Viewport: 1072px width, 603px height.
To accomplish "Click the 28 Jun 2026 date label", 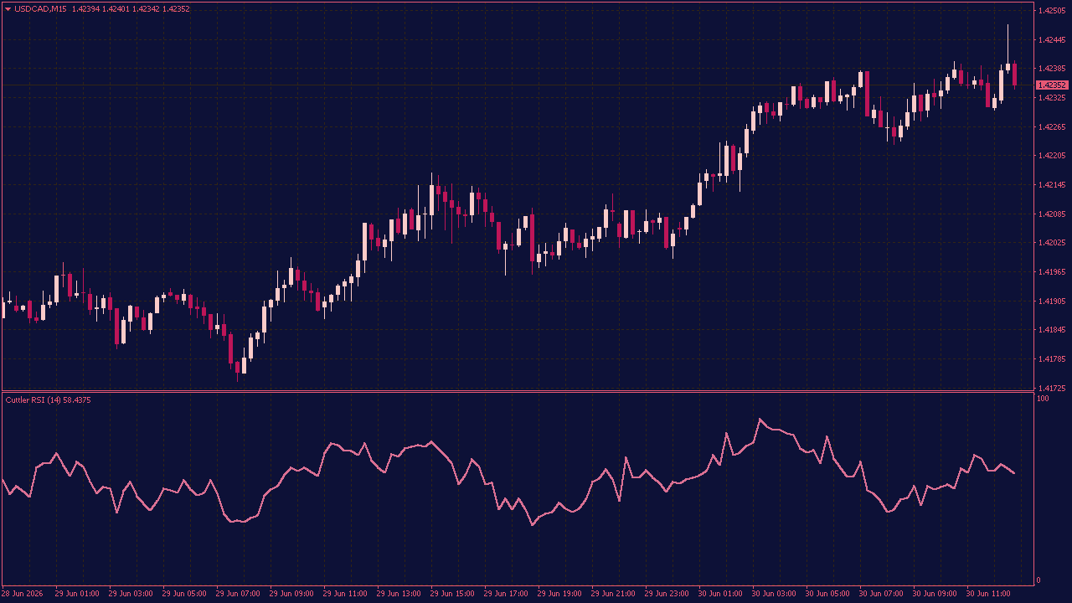I will click(x=23, y=594).
